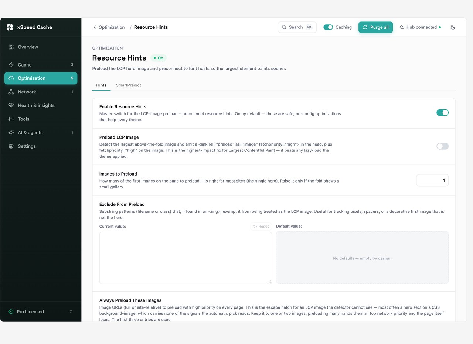Click the Hub connected cloud icon
Image resolution: width=473 pixels, height=344 pixels.
pyautogui.click(x=402, y=27)
